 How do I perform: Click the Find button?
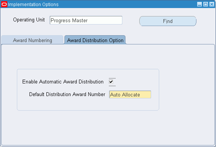(168, 21)
